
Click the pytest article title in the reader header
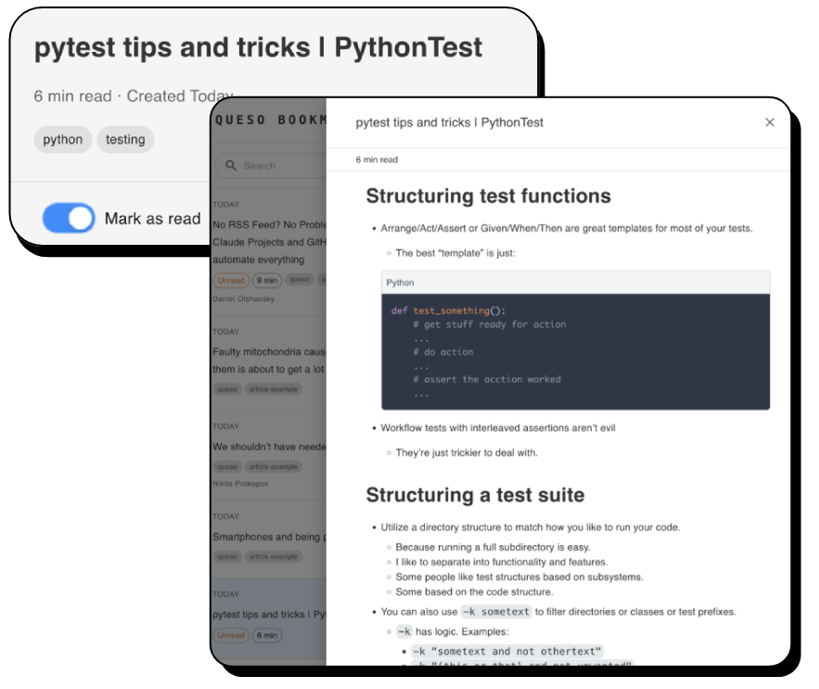(x=449, y=121)
